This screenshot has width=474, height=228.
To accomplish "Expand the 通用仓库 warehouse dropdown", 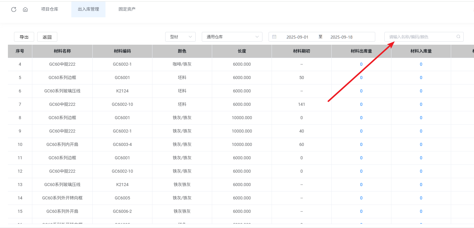I will pos(232,37).
